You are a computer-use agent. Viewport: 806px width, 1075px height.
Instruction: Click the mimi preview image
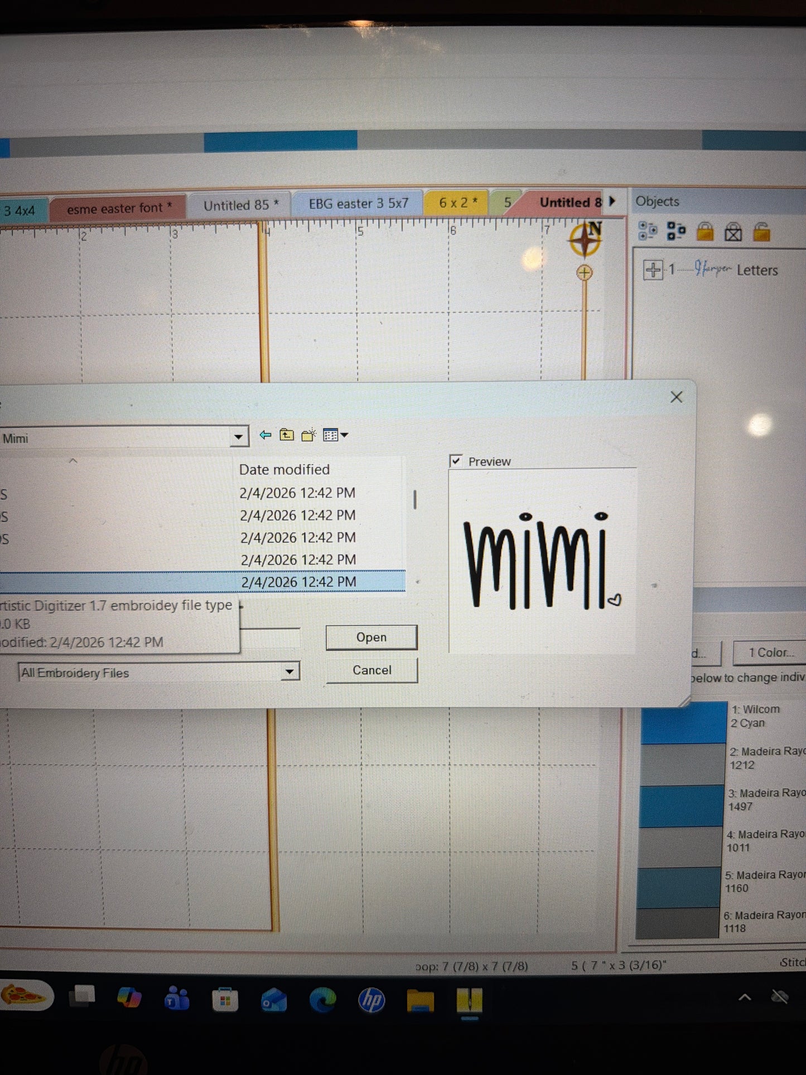pos(542,561)
